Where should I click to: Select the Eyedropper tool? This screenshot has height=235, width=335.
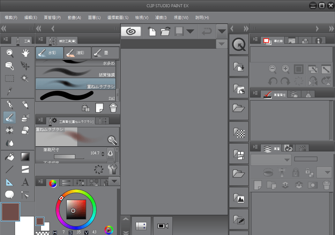tap(10, 91)
